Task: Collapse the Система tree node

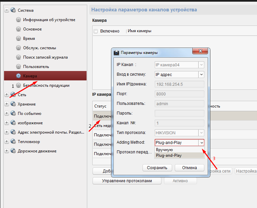Action: [x=7, y=10]
